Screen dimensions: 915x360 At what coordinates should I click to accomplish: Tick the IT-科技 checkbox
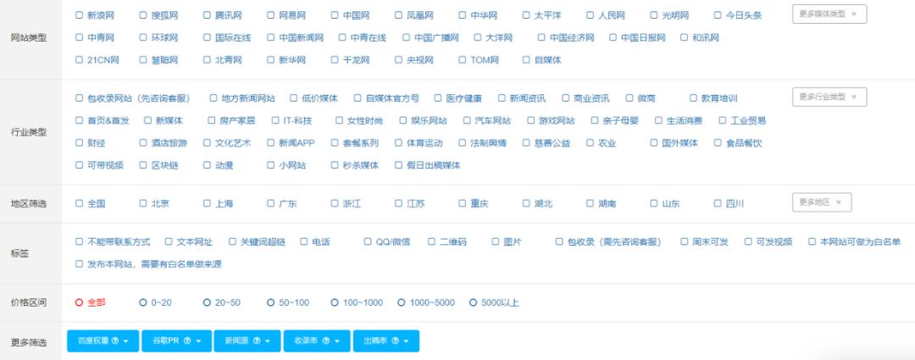click(275, 120)
